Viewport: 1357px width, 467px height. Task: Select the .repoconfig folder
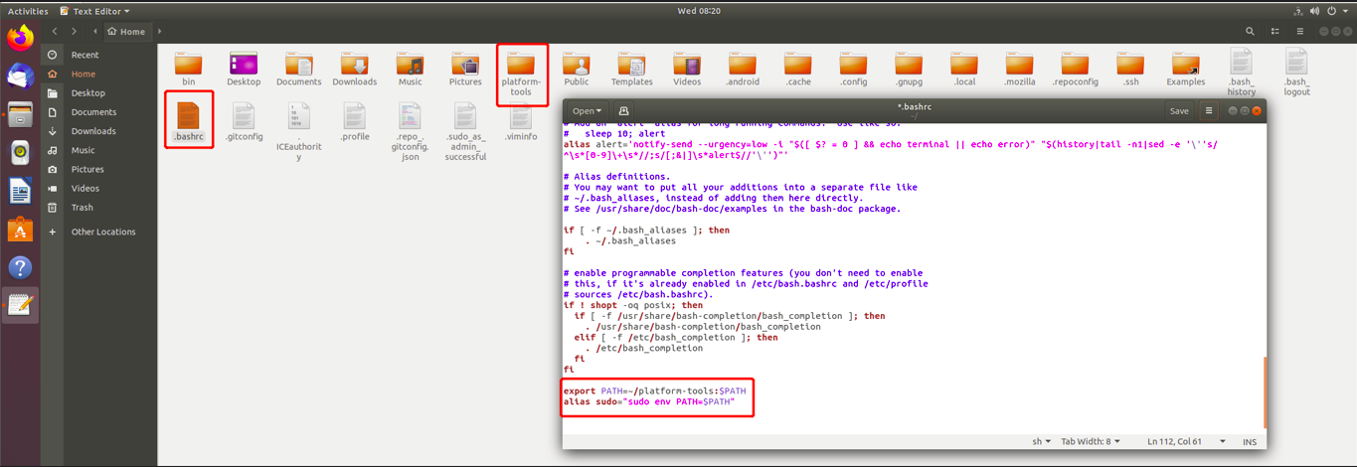pos(1076,69)
